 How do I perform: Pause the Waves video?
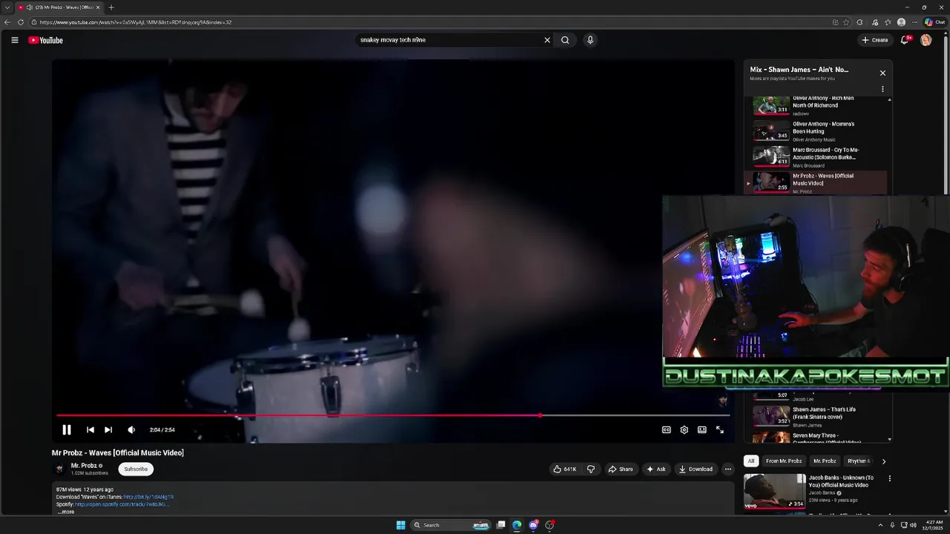click(67, 429)
